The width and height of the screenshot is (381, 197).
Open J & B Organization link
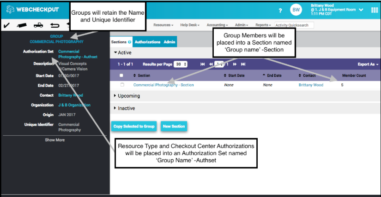(74, 105)
